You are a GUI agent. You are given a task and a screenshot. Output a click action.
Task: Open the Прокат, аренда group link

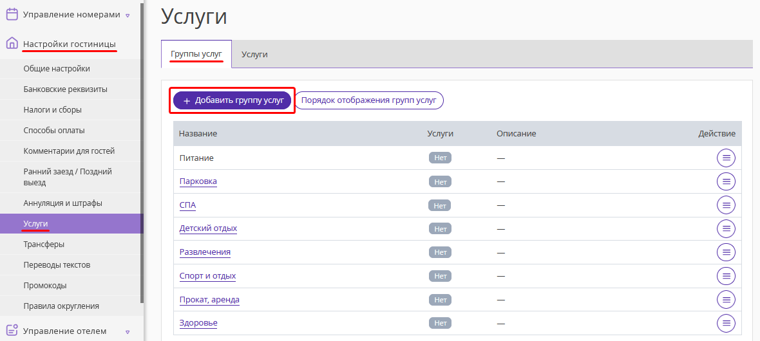pos(209,299)
